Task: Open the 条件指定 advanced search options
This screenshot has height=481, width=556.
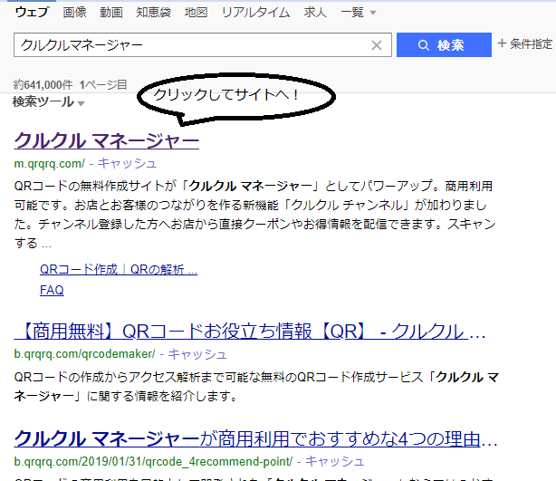Action: click(x=525, y=44)
